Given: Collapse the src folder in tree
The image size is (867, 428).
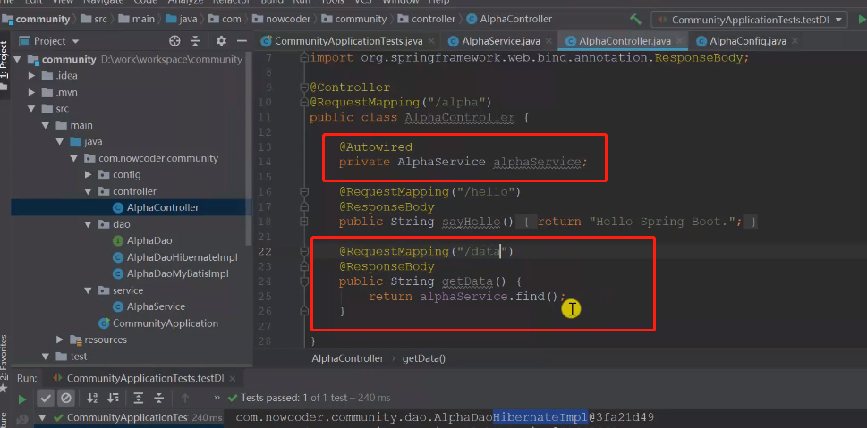Looking at the screenshot, I should point(32,109).
